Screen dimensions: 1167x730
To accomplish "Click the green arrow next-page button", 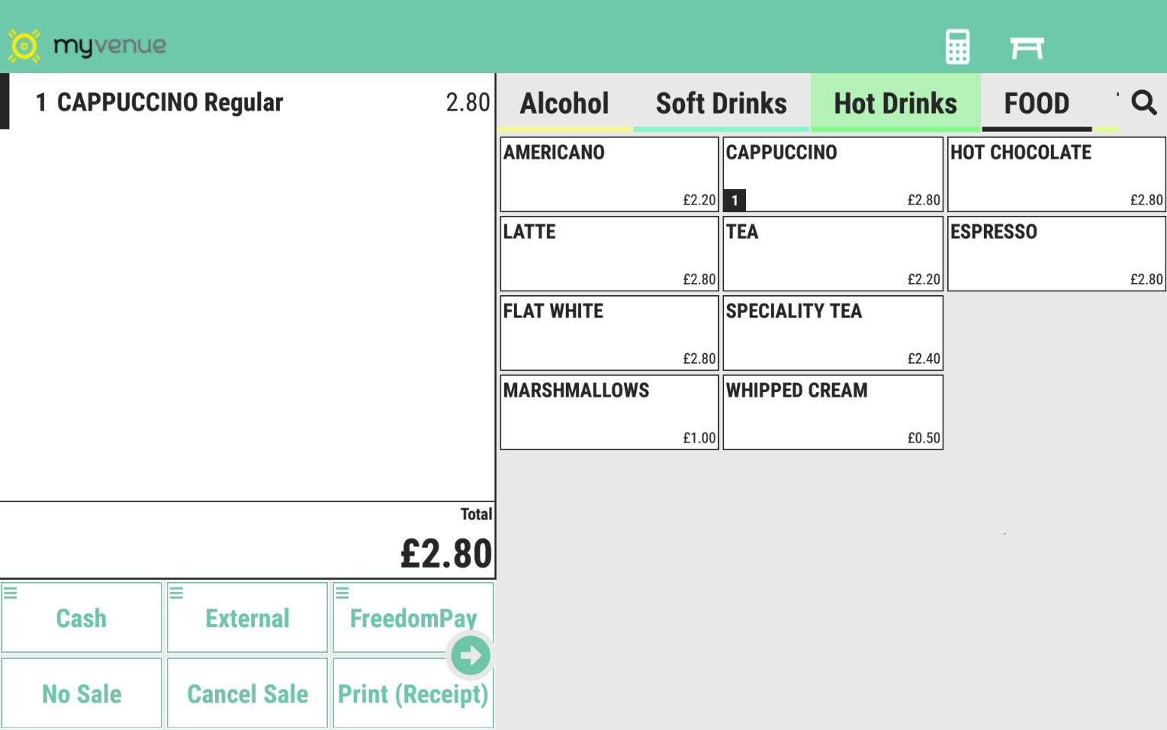I will pyautogui.click(x=470, y=655).
